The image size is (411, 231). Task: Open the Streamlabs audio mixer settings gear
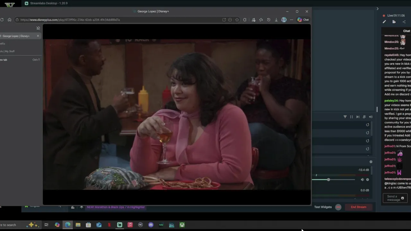coord(371,162)
